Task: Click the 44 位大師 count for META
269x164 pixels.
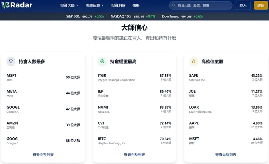Action: 73,93
